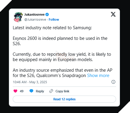Click the blue verified badge next to Jukanlosreve
This screenshot has height=113, width=130.
(47, 14)
